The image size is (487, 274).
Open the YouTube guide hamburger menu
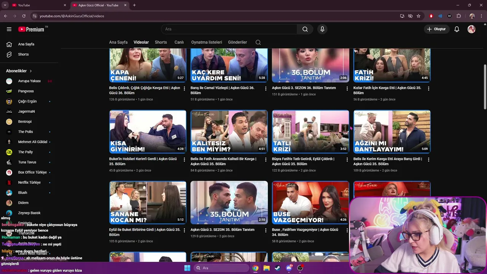[x=9, y=29]
